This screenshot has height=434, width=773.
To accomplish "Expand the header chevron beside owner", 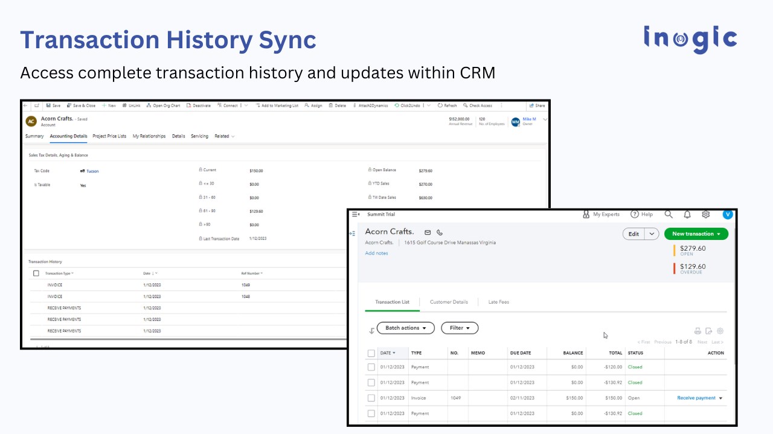I will pyautogui.click(x=545, y=119).
